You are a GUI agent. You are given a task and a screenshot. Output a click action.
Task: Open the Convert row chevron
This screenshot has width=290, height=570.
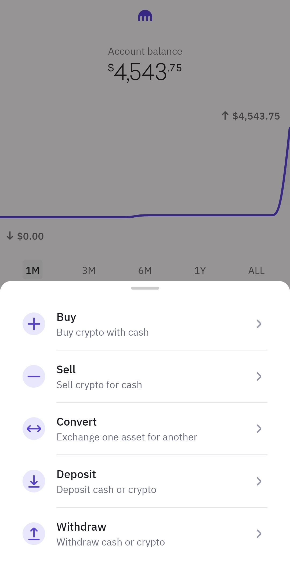259,429
